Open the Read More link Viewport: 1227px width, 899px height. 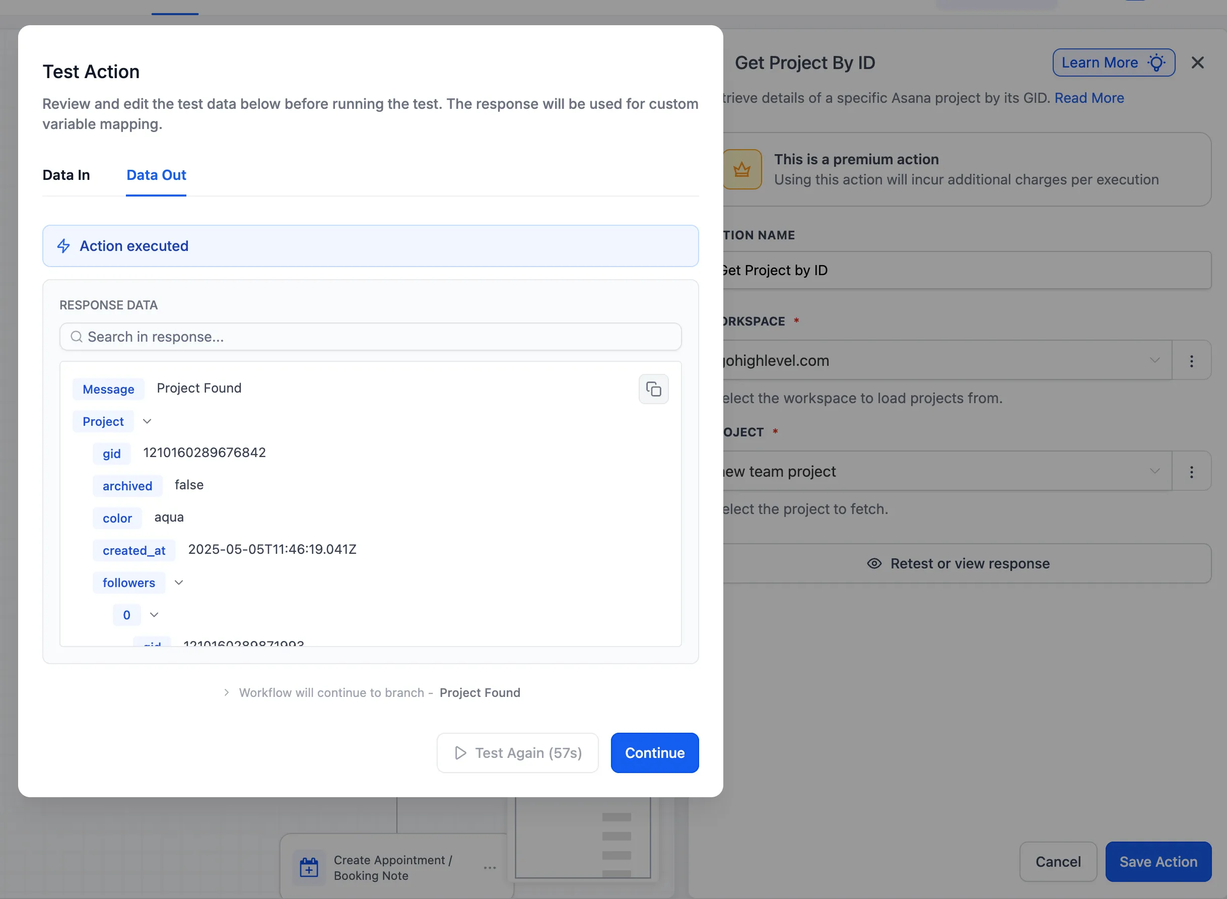tap(1089, 98)
